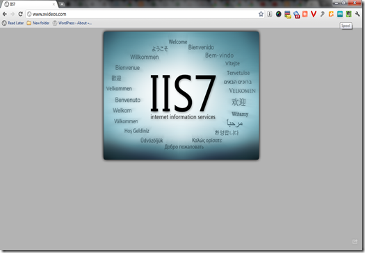This screenshot has height=253, width=365.
Task: Click the "Bienvenido" word in the image
Action: click(x=201, y=47)
